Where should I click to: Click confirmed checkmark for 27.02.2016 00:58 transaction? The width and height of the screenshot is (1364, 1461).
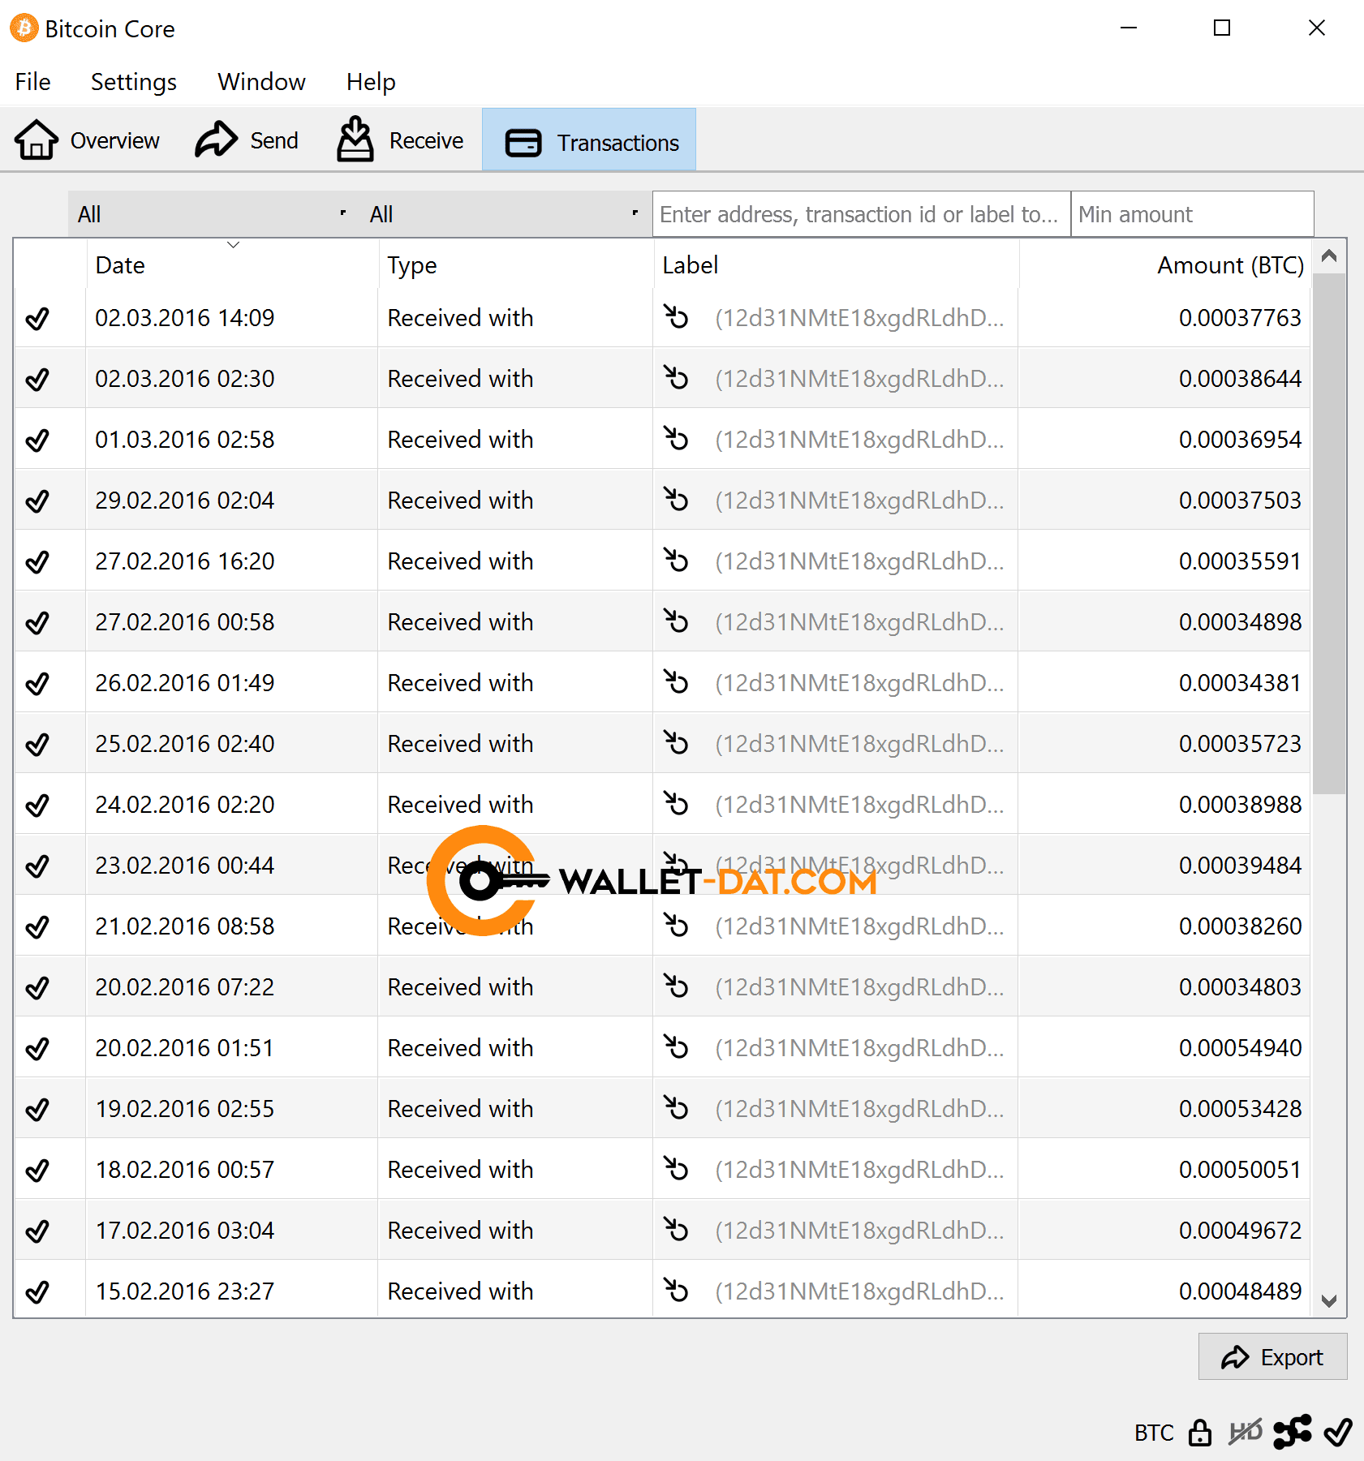(37, 622)
